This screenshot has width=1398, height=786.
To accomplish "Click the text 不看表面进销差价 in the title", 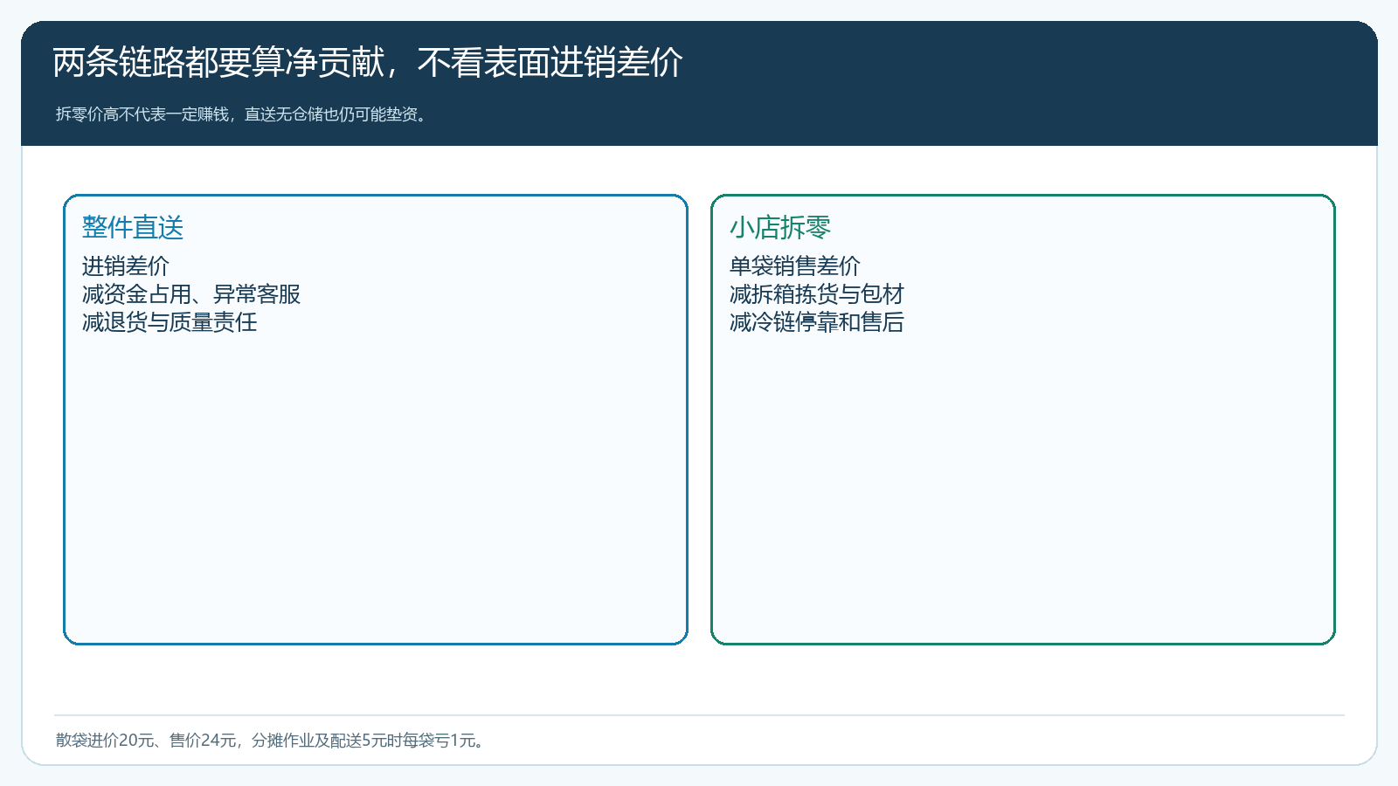I will tap(550, 63).
